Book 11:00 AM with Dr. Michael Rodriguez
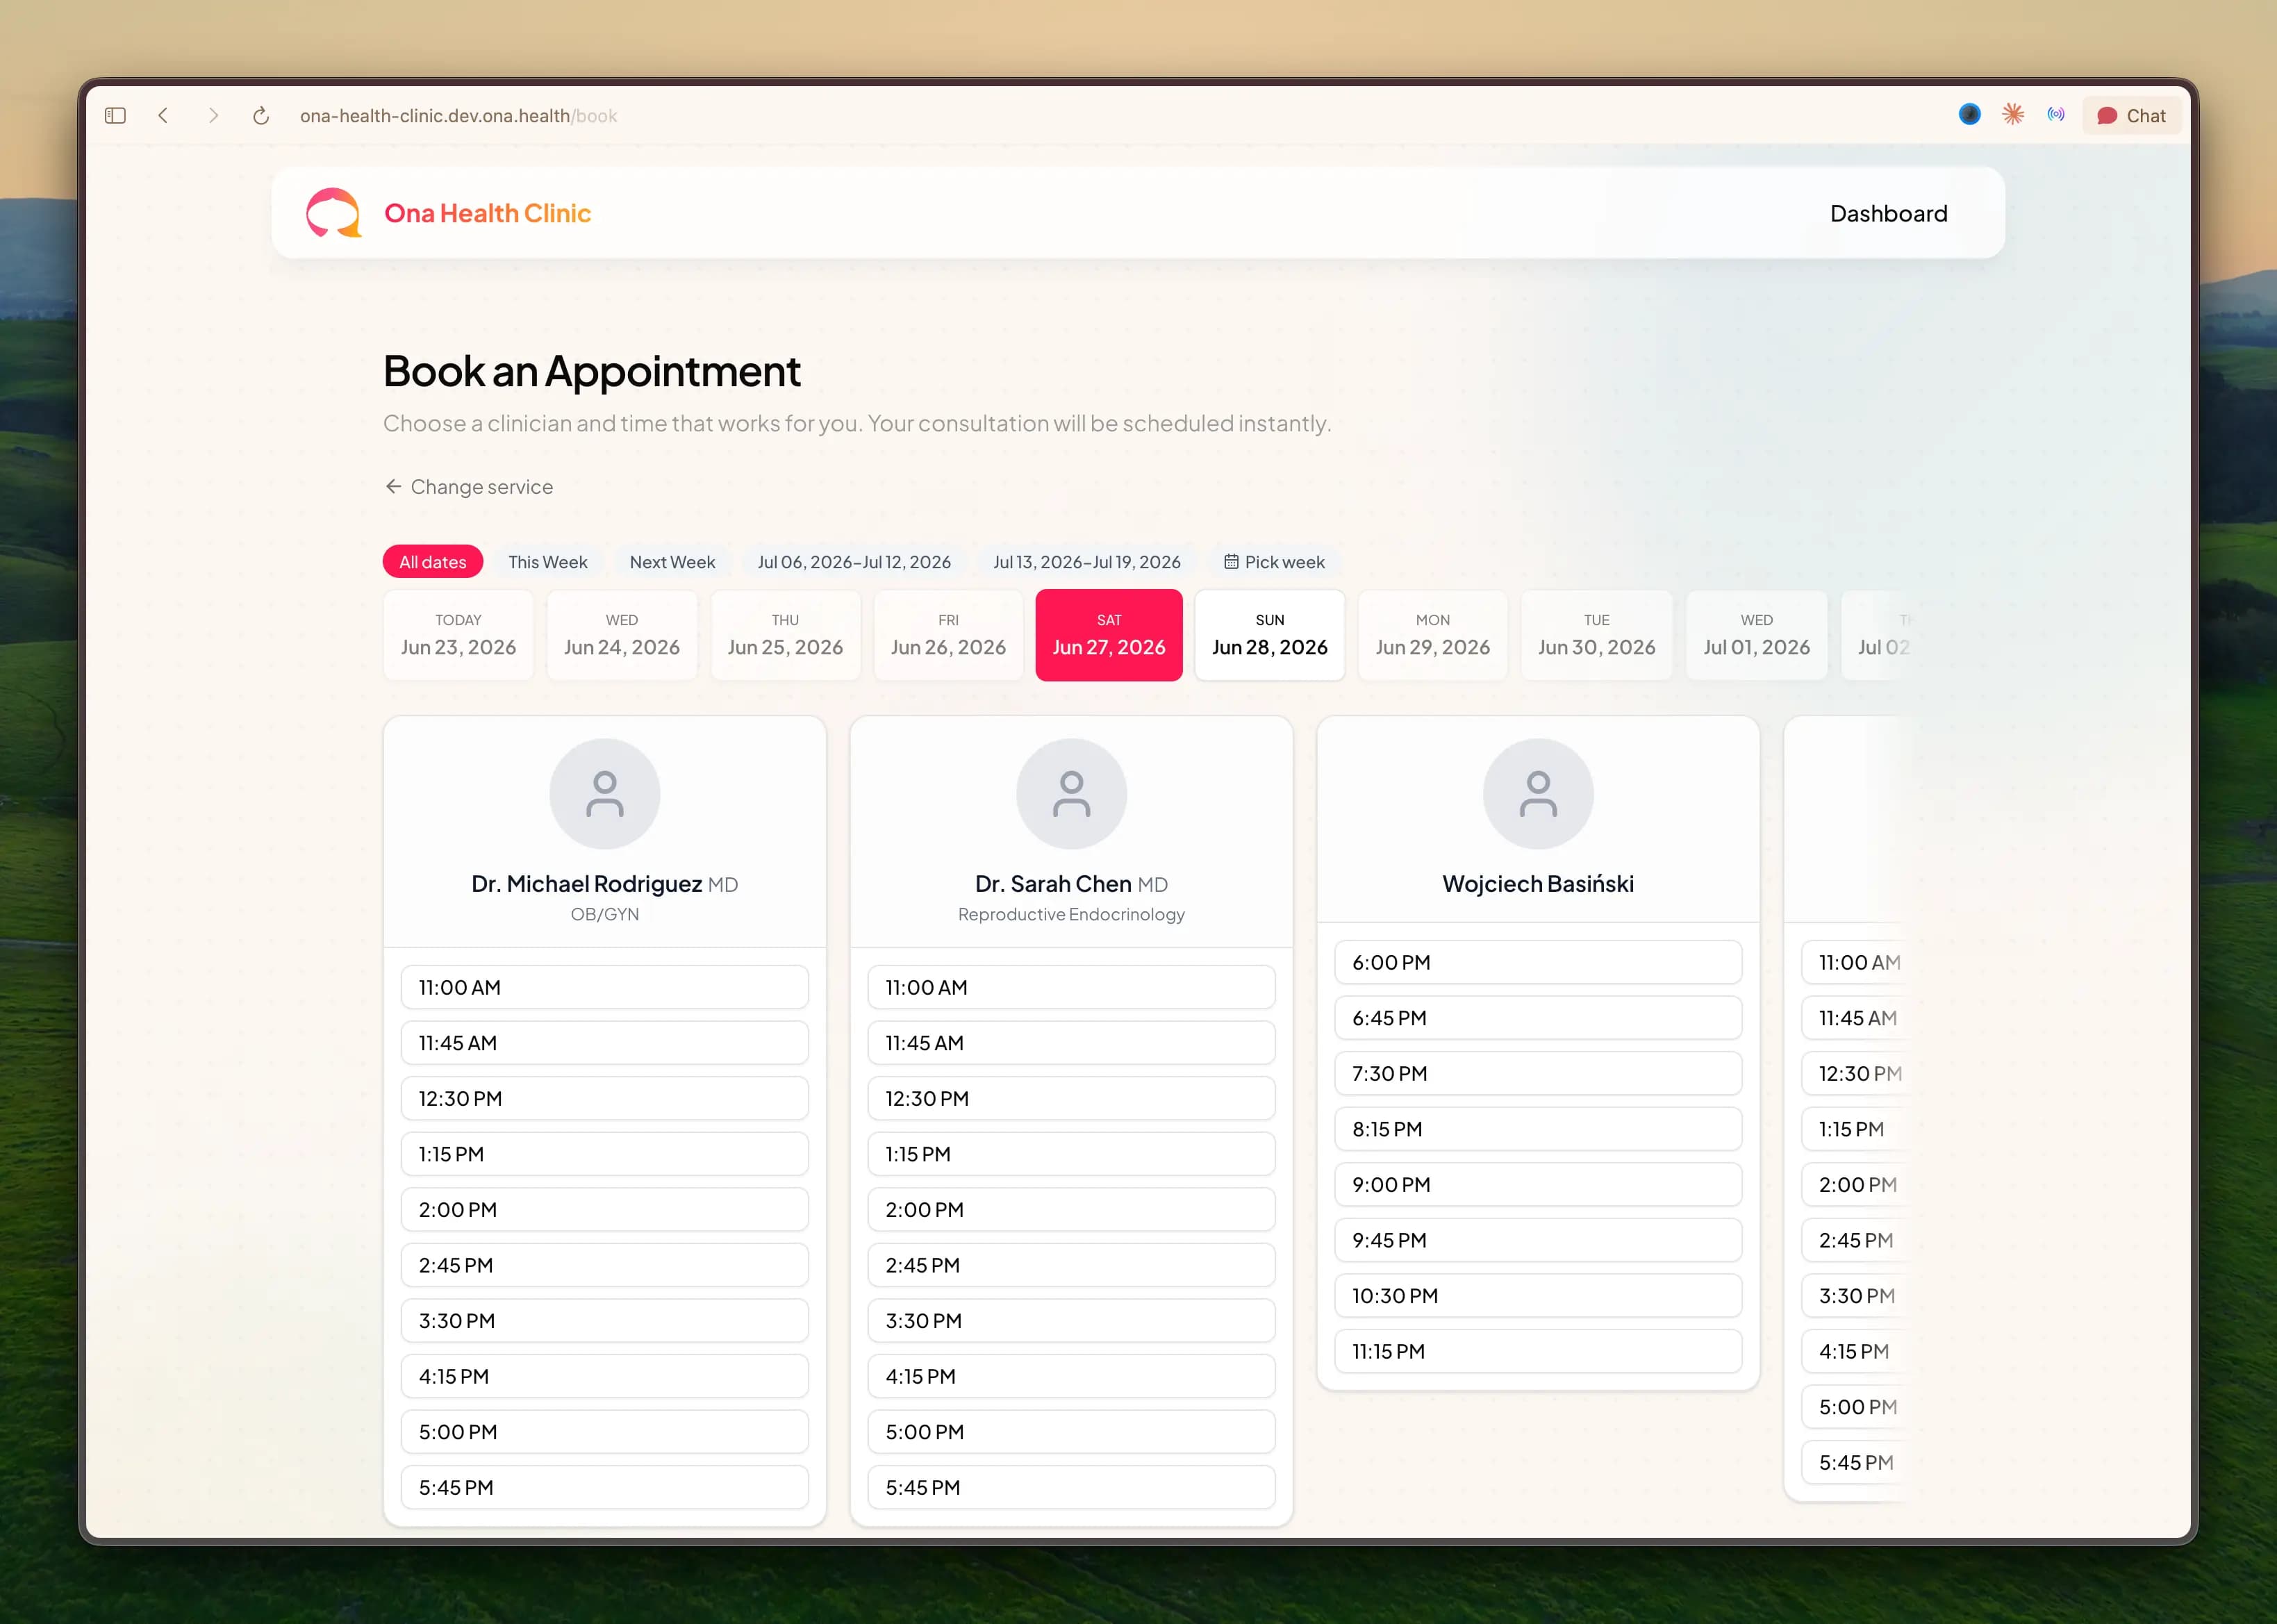This screenshot has height=1624, width=2277. (x=604, y=987)
